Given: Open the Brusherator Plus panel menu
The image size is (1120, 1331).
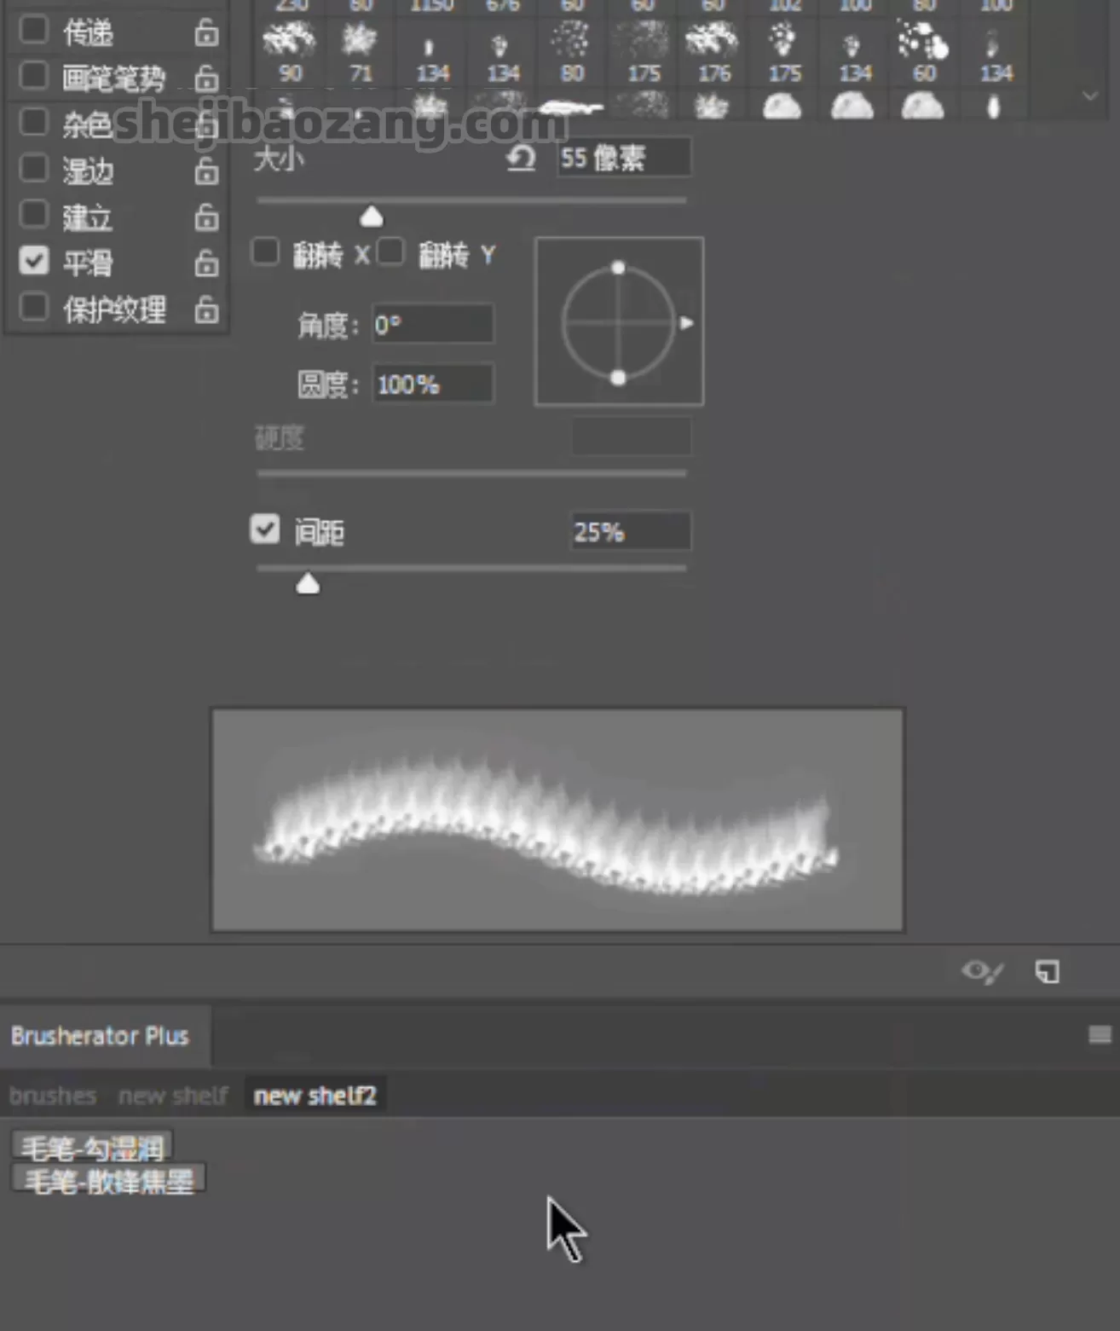Looking at the screenshot, I should [1100, 1035].
